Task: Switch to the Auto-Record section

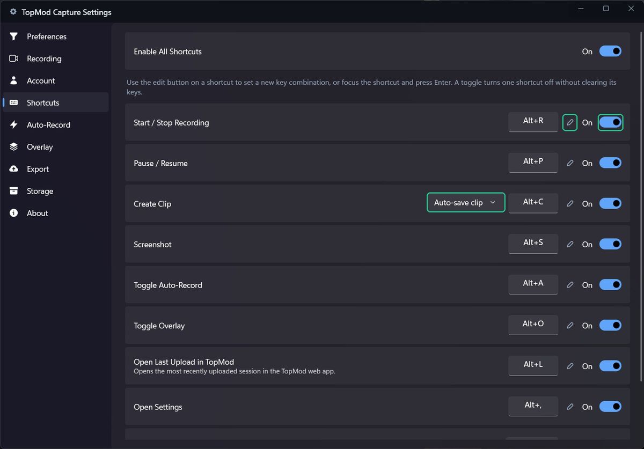Action: pos(55,124)
